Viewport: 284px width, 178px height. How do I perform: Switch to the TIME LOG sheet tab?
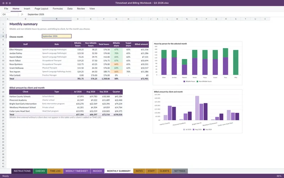pos(55,171)
